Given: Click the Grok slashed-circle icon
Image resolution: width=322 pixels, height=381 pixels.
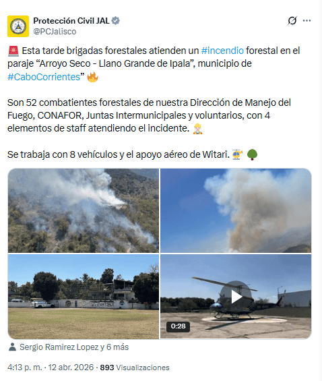Looking at the screenshot, I should 292,21.
